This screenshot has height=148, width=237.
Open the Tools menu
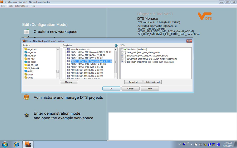point(10,6)
